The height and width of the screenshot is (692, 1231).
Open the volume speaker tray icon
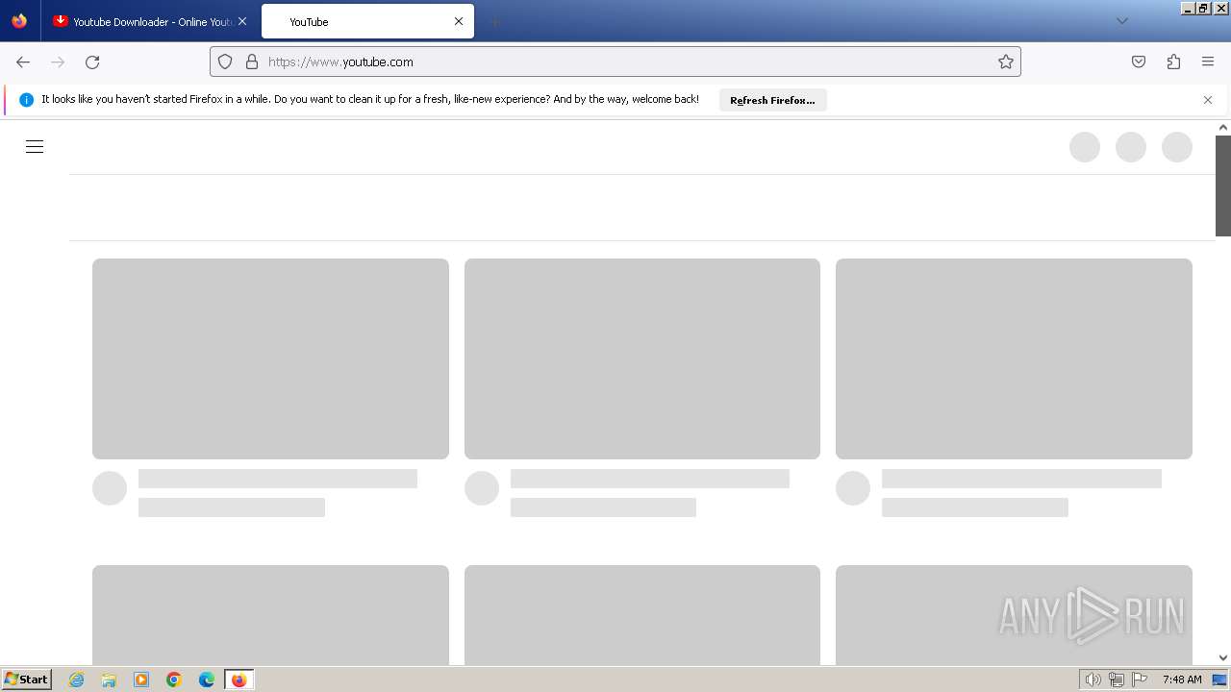[x=1093, y=680]
